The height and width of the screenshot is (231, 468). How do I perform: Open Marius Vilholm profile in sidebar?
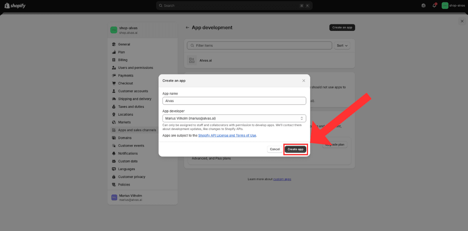tap(143, 198)
